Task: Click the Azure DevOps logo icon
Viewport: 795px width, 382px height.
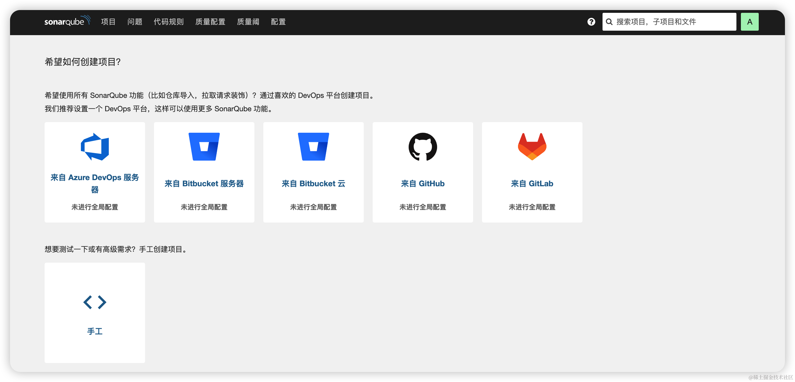Action: coord(95,147)
